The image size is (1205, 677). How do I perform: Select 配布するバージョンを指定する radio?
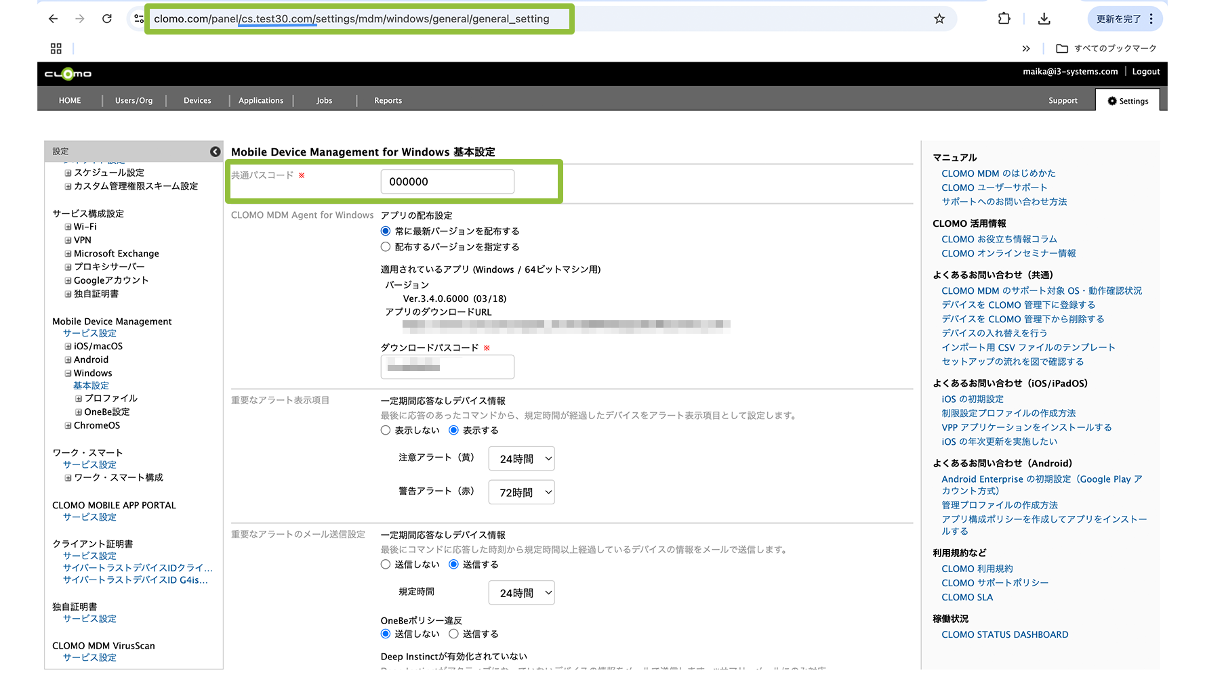[x=386, y=246]
